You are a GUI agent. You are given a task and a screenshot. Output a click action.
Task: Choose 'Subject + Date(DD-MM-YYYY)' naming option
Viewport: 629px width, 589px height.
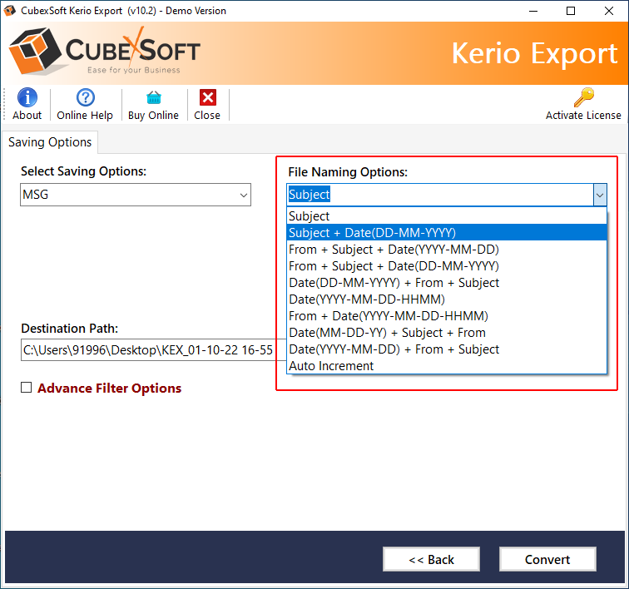(447, 233)
